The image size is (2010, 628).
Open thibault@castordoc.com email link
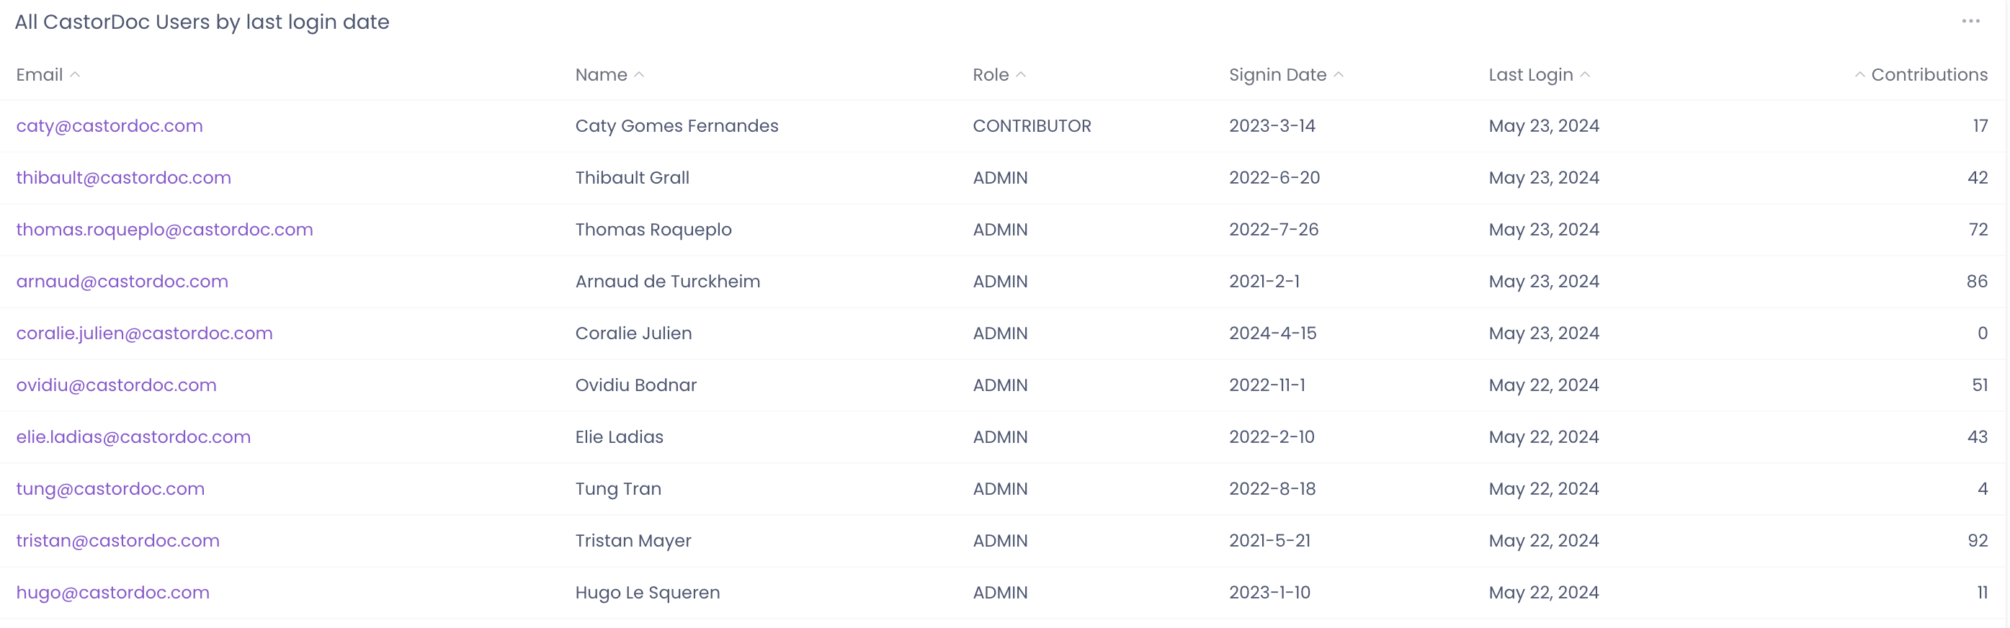123,178
